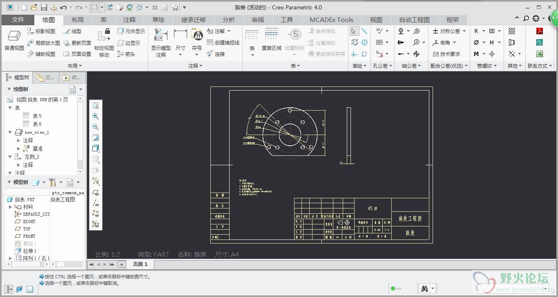Screen dimensions: 558x297
Task: Open 页面设置 sheet setup
Action: pyautogui.click(x=77, y=54)
